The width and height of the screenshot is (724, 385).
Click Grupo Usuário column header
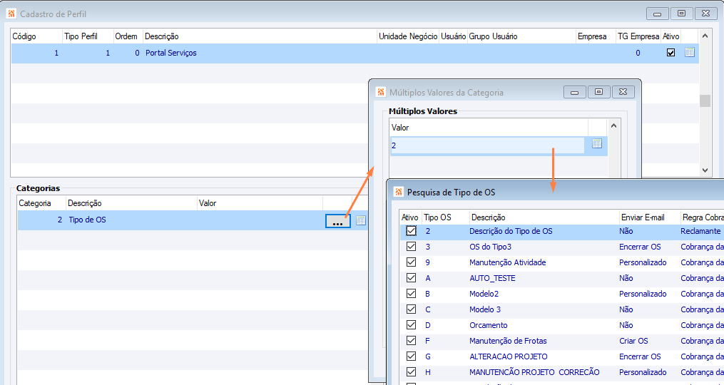pos(521,36)
